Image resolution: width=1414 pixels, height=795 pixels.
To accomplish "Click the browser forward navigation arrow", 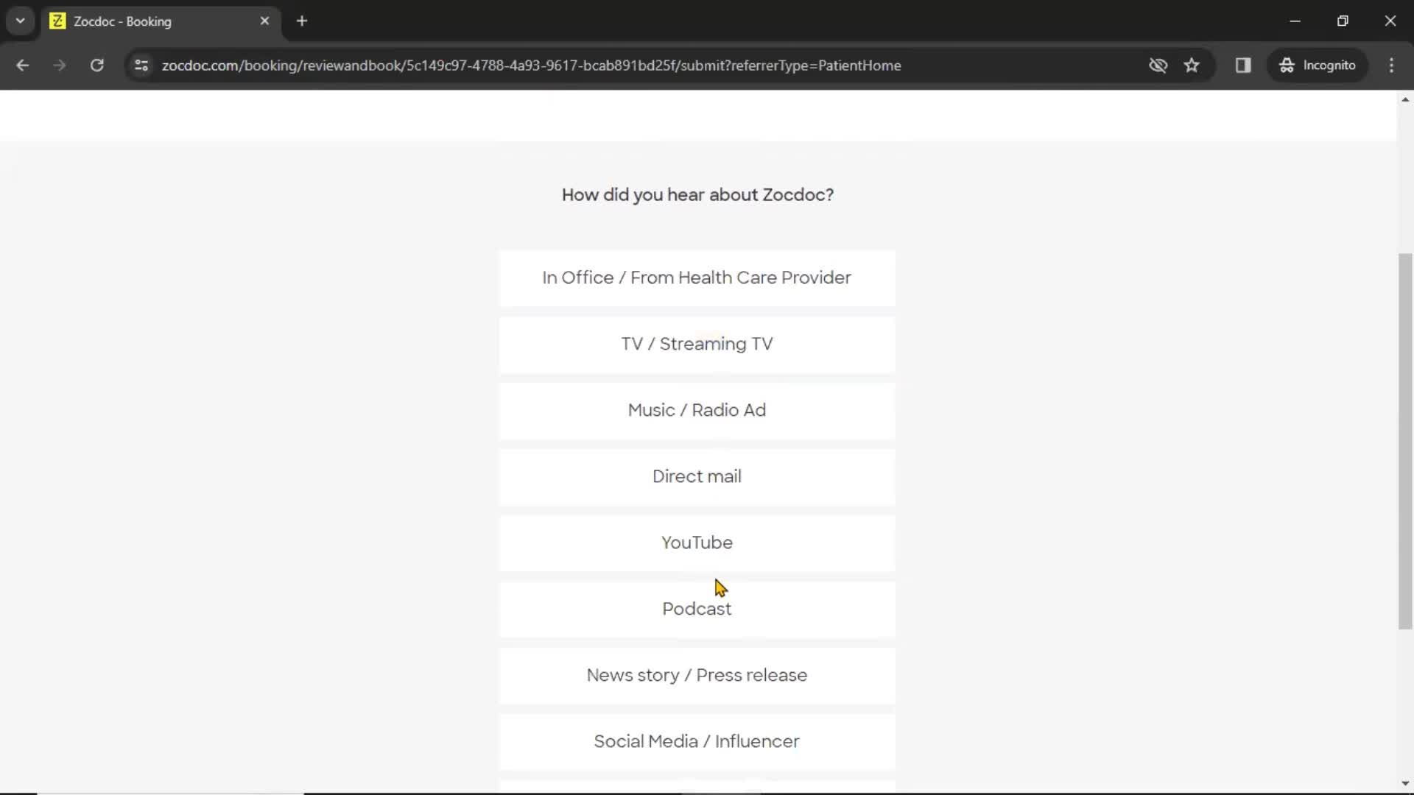I will 58,65.
